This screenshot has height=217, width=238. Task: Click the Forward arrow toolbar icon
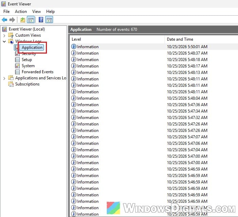pos(12,20)
